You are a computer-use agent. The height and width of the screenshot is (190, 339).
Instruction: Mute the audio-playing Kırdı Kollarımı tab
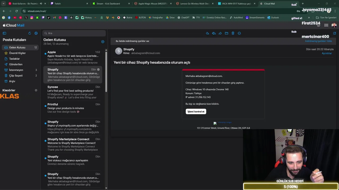point(41,4)
